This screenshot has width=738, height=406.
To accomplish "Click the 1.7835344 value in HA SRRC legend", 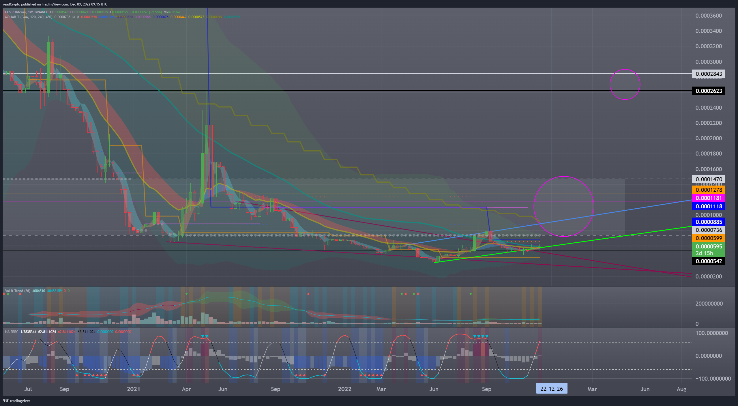I will coord(28,332).
